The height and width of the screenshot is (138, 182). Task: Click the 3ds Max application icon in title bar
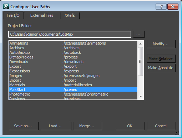click(6, 6)
